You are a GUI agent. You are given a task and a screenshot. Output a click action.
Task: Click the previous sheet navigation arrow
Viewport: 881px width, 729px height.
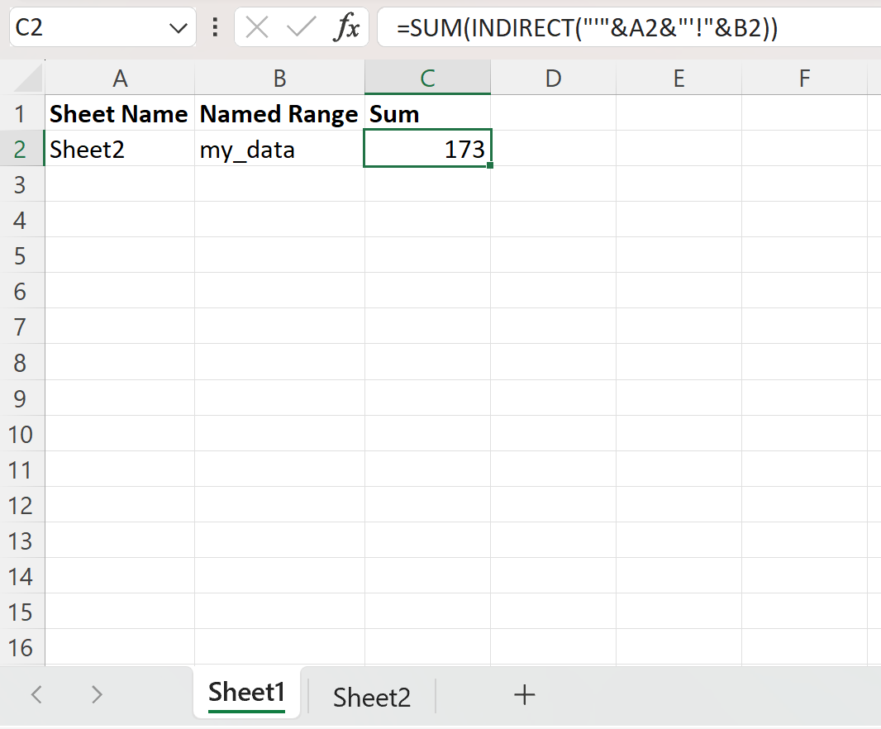point(35,695)
